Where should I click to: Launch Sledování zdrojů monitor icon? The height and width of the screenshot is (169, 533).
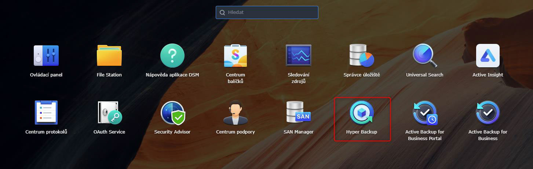point(299,56)
